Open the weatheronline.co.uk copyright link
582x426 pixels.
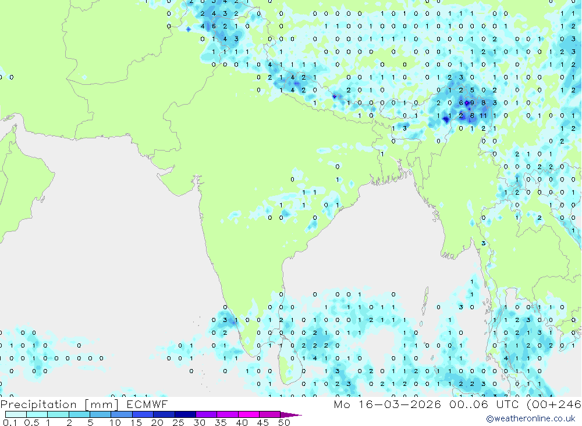coord(531,418)
